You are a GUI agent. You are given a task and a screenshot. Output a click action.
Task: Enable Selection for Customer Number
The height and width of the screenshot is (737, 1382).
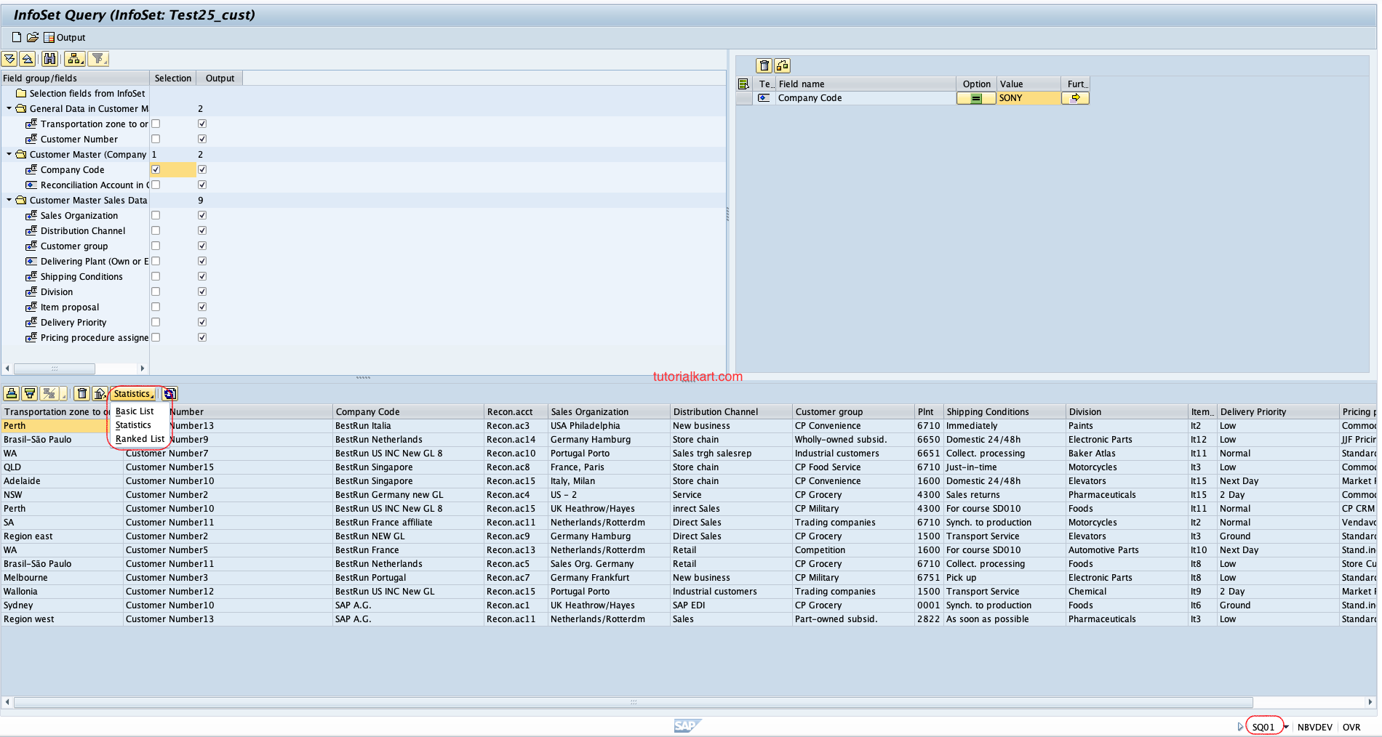click(x=156, y=139)
